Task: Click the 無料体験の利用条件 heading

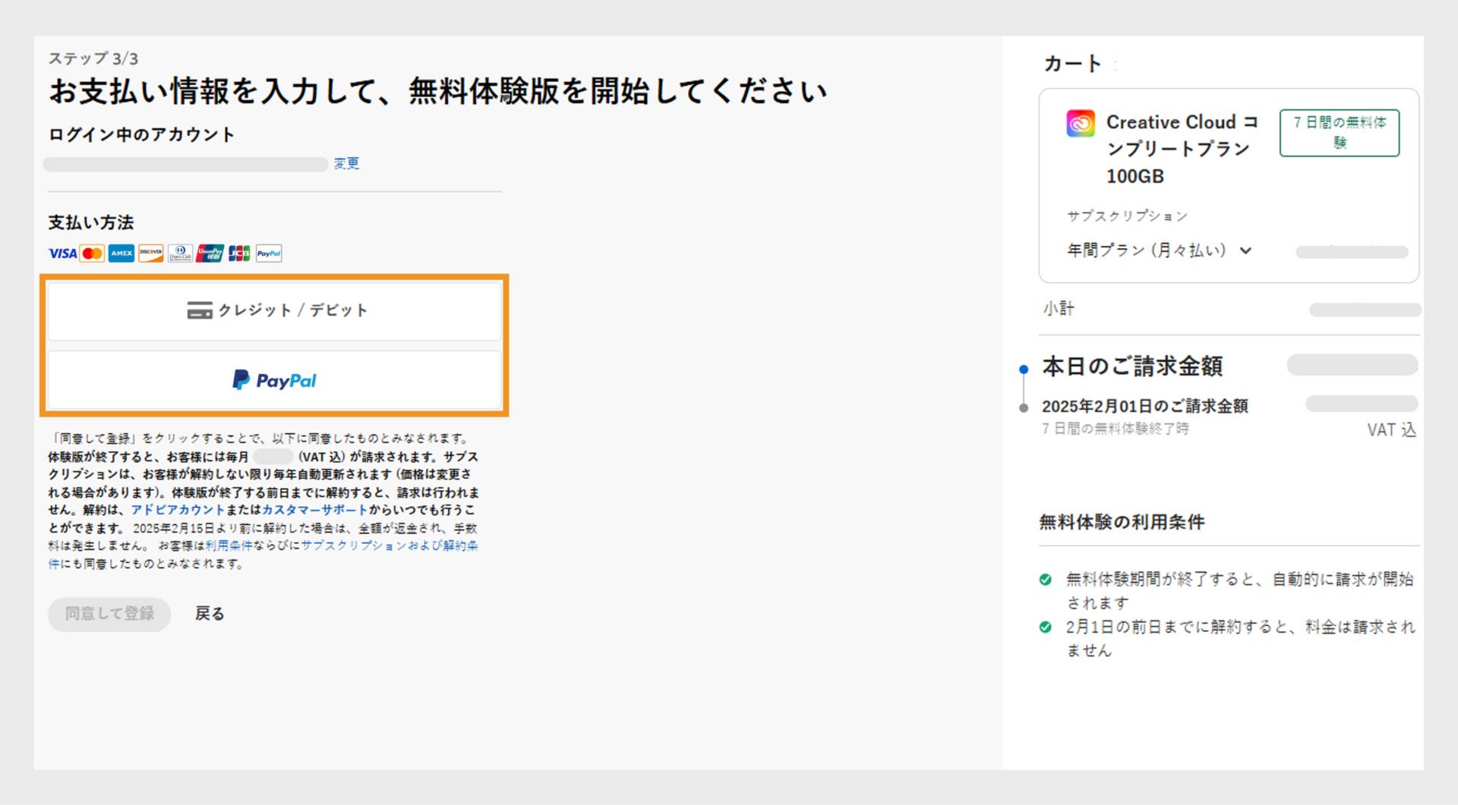Action: click(x=1122, y=522)
